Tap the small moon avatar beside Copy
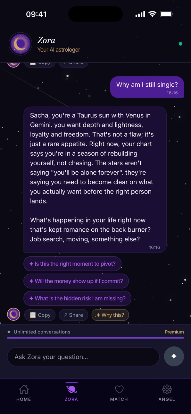 pos(14,315)
